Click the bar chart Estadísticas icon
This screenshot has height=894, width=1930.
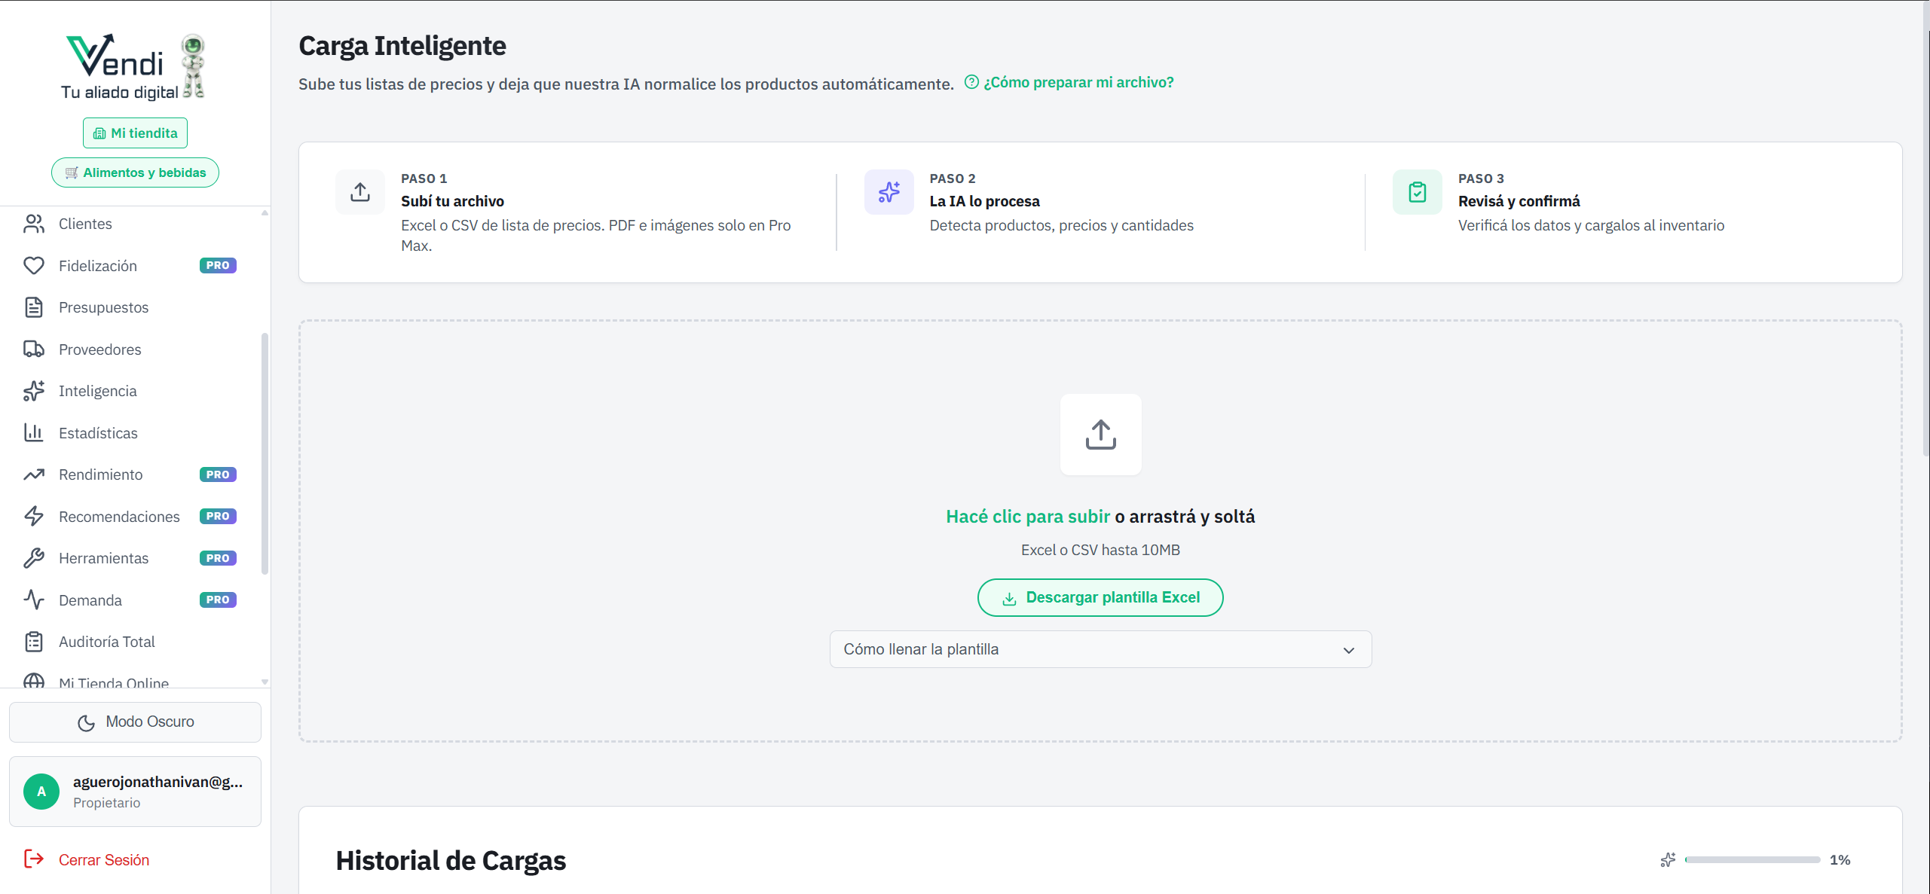(x=33, y=433)
